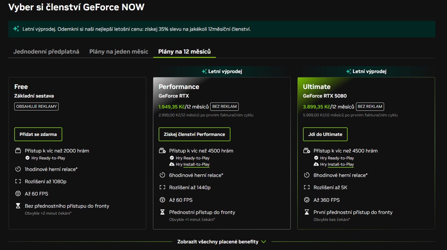Click the Performance plan heading
Screen dimensions: 447x250
coord(179,87)
